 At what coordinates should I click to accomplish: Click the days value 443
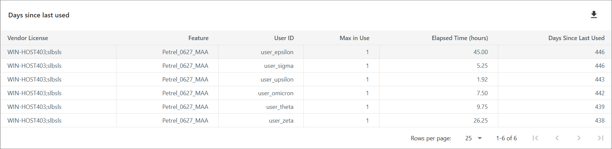600,80
